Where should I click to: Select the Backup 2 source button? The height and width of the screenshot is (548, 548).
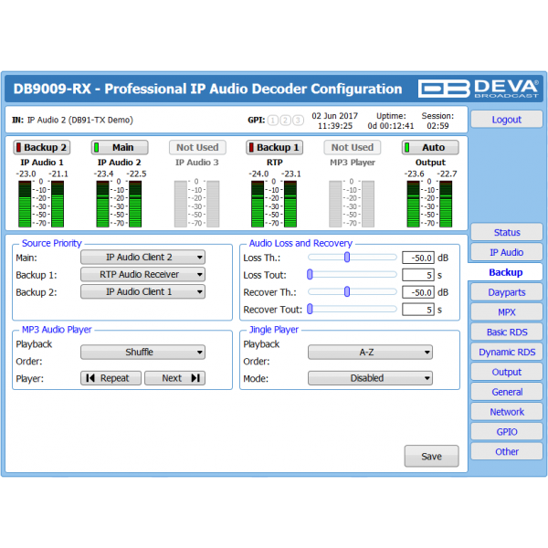[x=42, y=147]
